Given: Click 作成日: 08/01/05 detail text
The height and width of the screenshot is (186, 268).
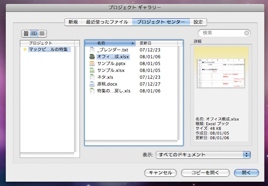Looking at the screenshot, I should [212, 133].
